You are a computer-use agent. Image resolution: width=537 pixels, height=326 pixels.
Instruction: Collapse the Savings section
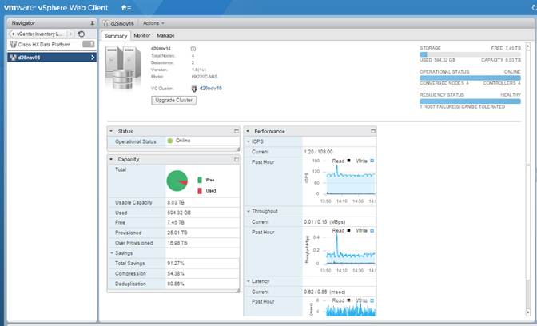pos(112,253)
